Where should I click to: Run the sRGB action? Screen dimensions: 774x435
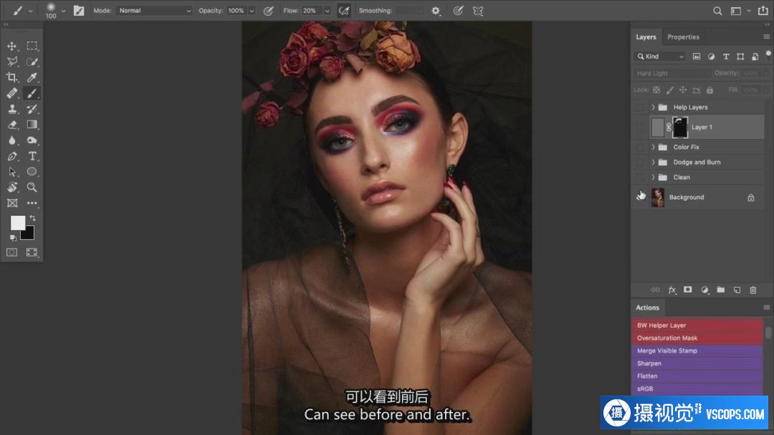(x=697, y=388)
